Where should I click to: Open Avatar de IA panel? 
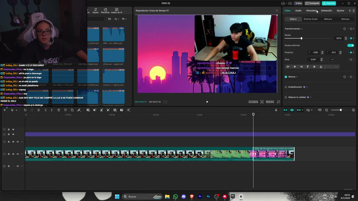[117, 11]
